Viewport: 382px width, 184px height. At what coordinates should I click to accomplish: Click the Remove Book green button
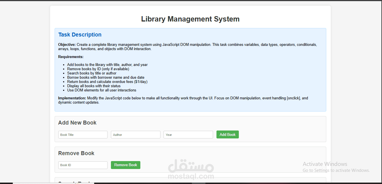coord(125,165)
